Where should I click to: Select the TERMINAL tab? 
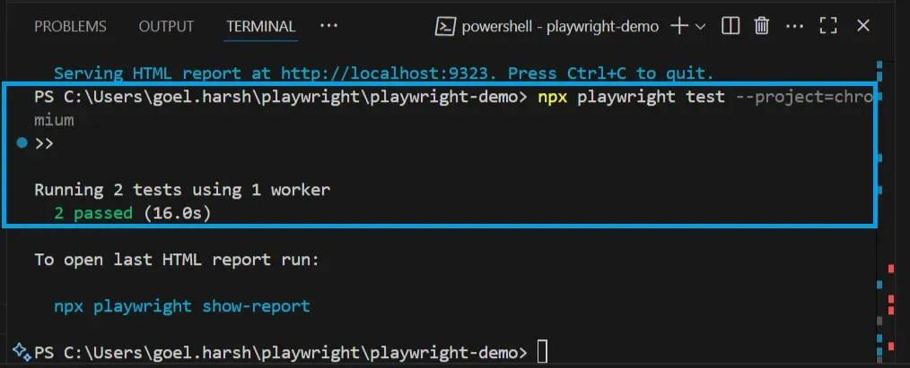(260, 27)
